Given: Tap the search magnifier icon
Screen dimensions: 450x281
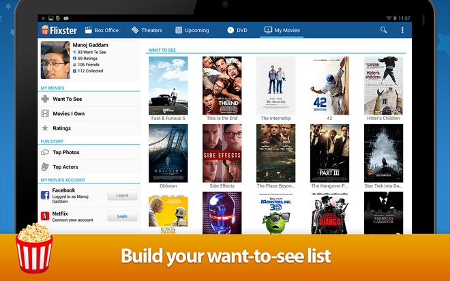Looking at the screenshot, I should tap(384, 30).
